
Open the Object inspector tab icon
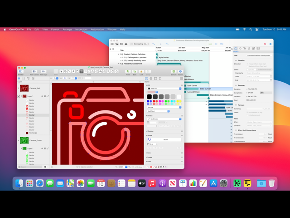coord(146,79)
